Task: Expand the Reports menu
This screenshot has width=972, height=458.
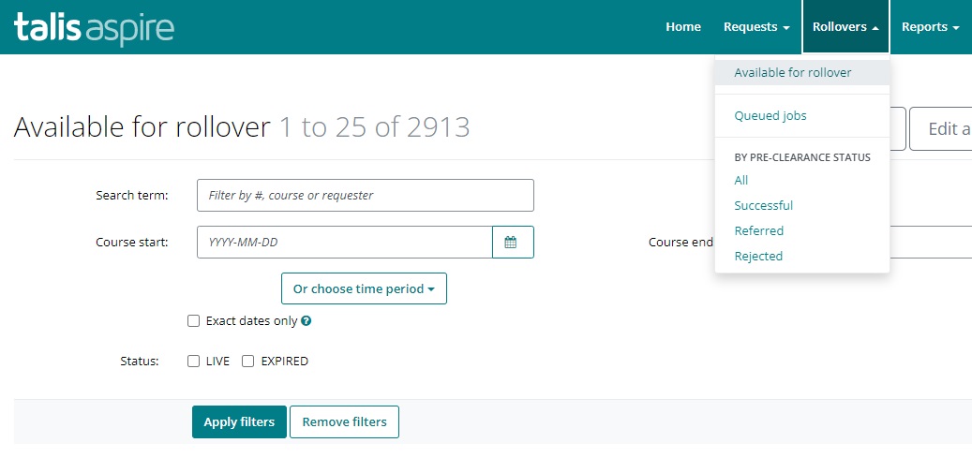Action: (930, 27)
